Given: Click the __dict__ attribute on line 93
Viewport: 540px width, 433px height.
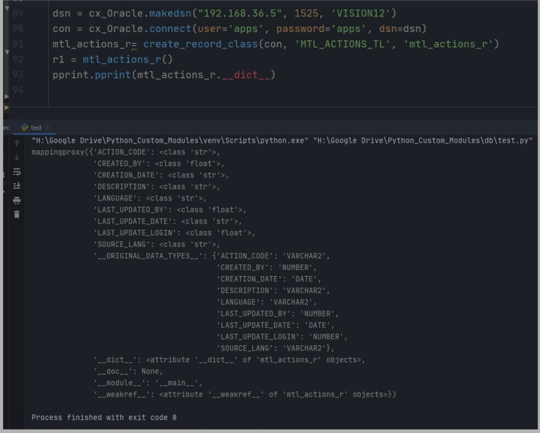Looking at the screenshot, I should 246,75.
